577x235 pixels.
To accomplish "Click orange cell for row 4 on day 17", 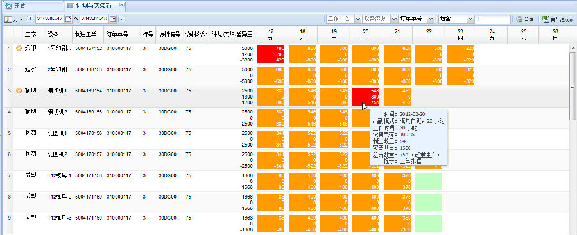I will pos(271,118).
